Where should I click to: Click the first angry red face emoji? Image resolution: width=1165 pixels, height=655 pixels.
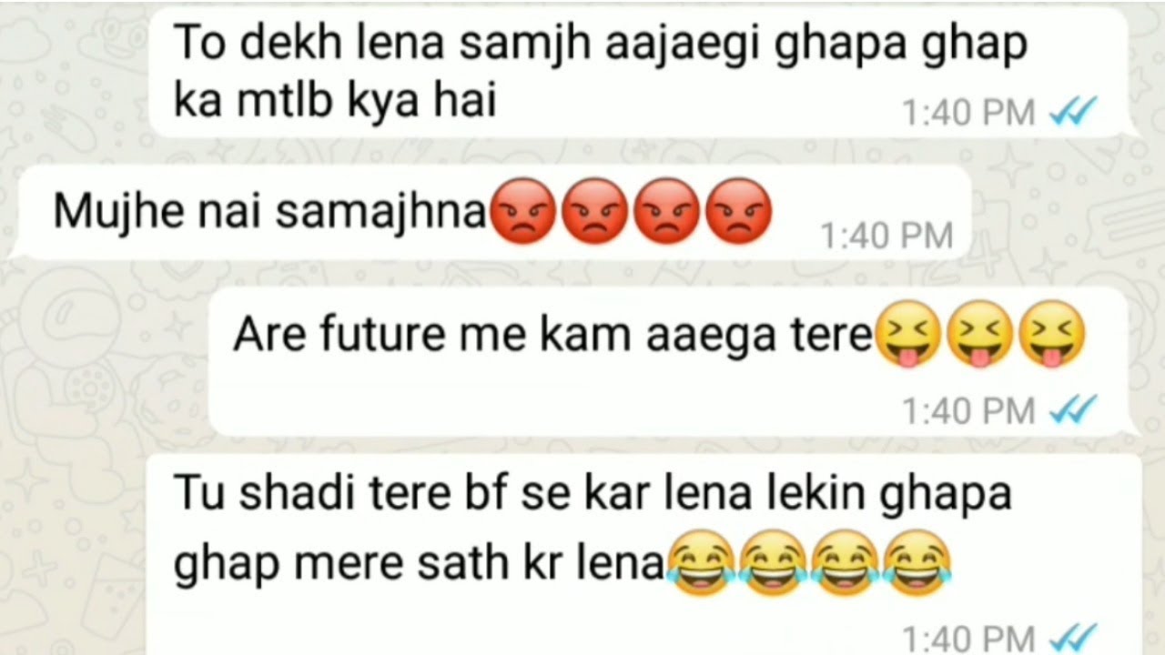522,211
